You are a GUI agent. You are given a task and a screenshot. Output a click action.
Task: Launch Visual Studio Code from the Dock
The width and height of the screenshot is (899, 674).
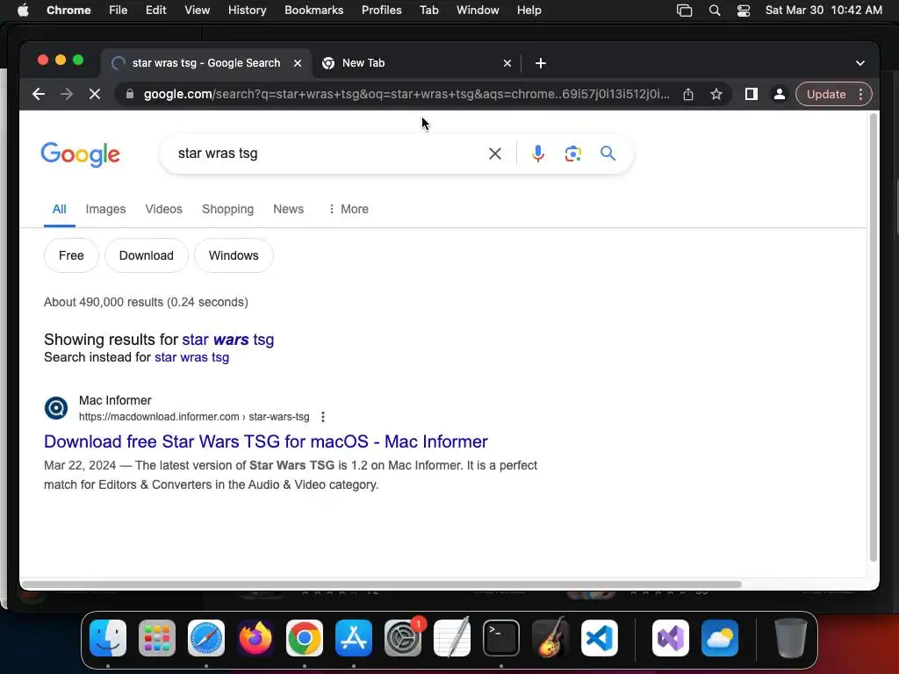tap(599, 638)
